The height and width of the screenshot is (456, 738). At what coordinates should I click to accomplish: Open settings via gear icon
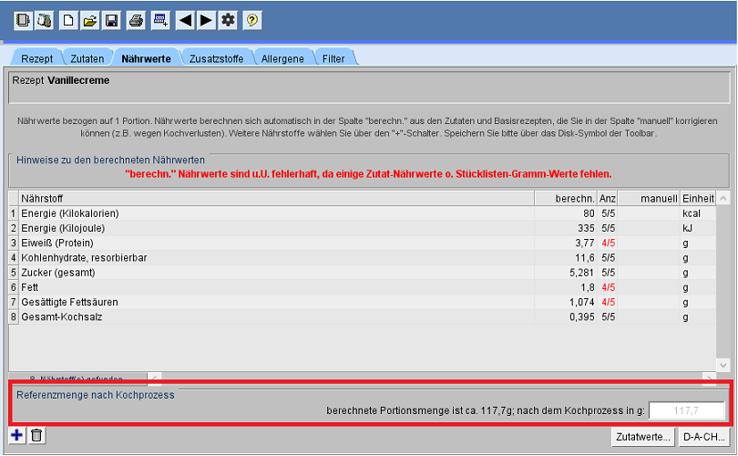tap(228, 19)
